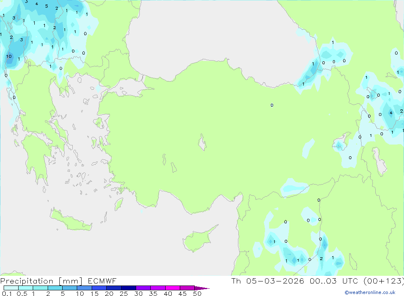404x296 pixels.
Task: Choose the 2–5 mm legend swatch
Action: (55, 288)
